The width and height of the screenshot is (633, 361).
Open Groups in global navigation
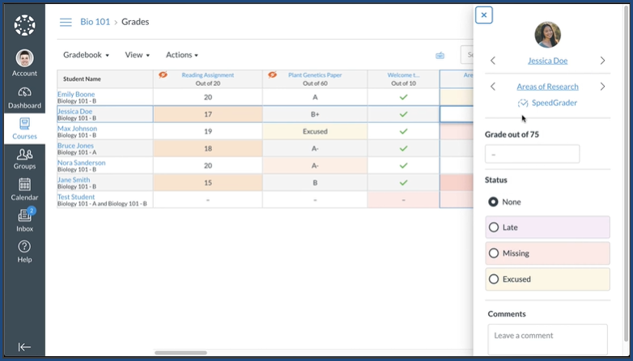pyautogui.click(x=24, y=159)
